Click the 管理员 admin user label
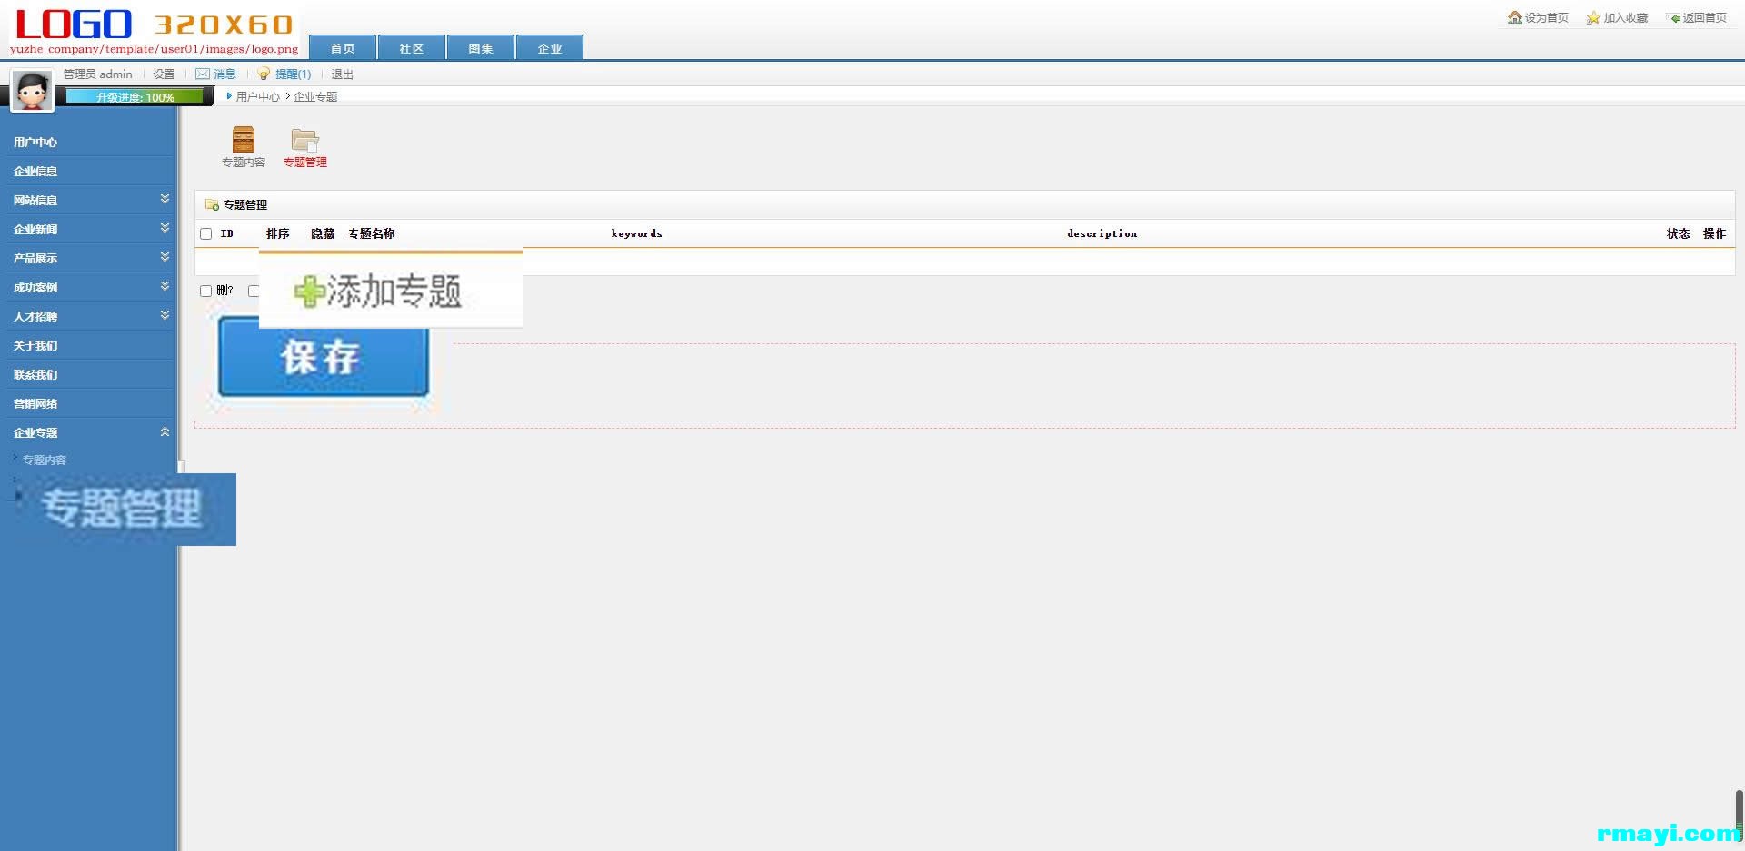The image size is (1745, 851). tap(97, 74)
